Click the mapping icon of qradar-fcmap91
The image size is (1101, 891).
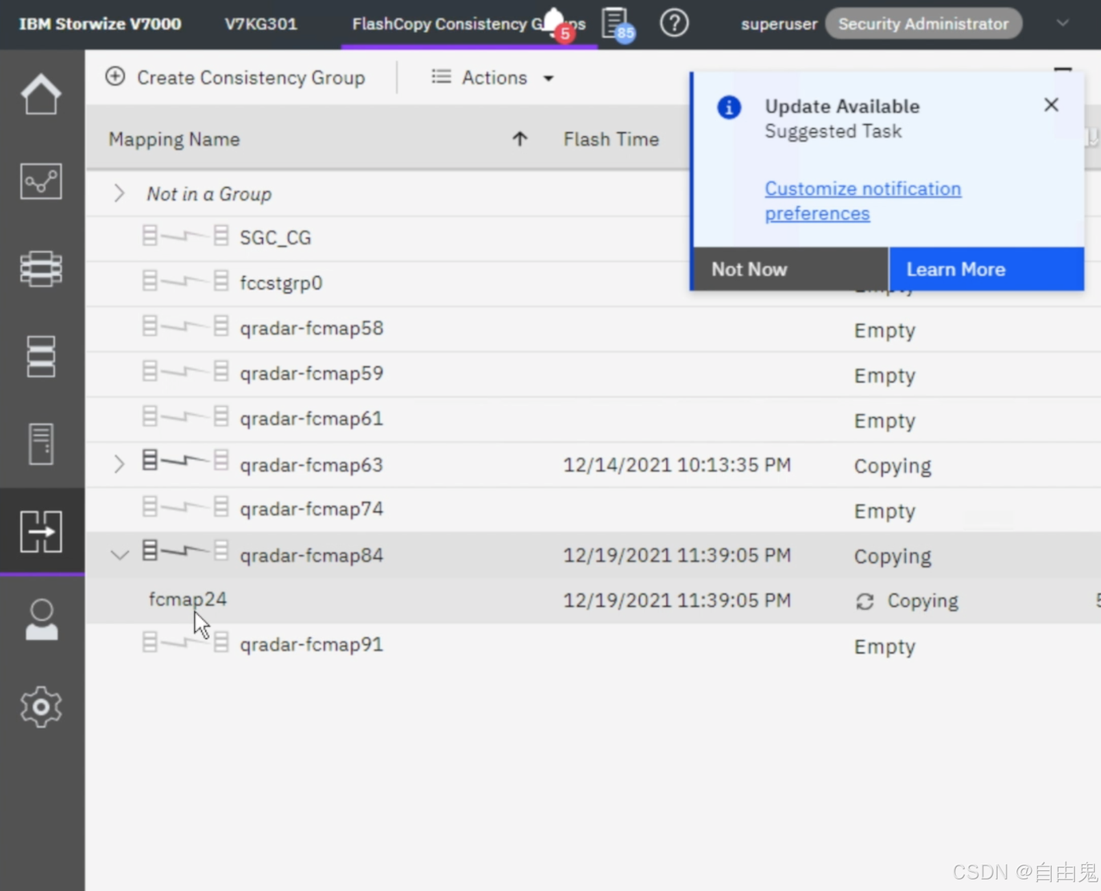pos(185,643)
